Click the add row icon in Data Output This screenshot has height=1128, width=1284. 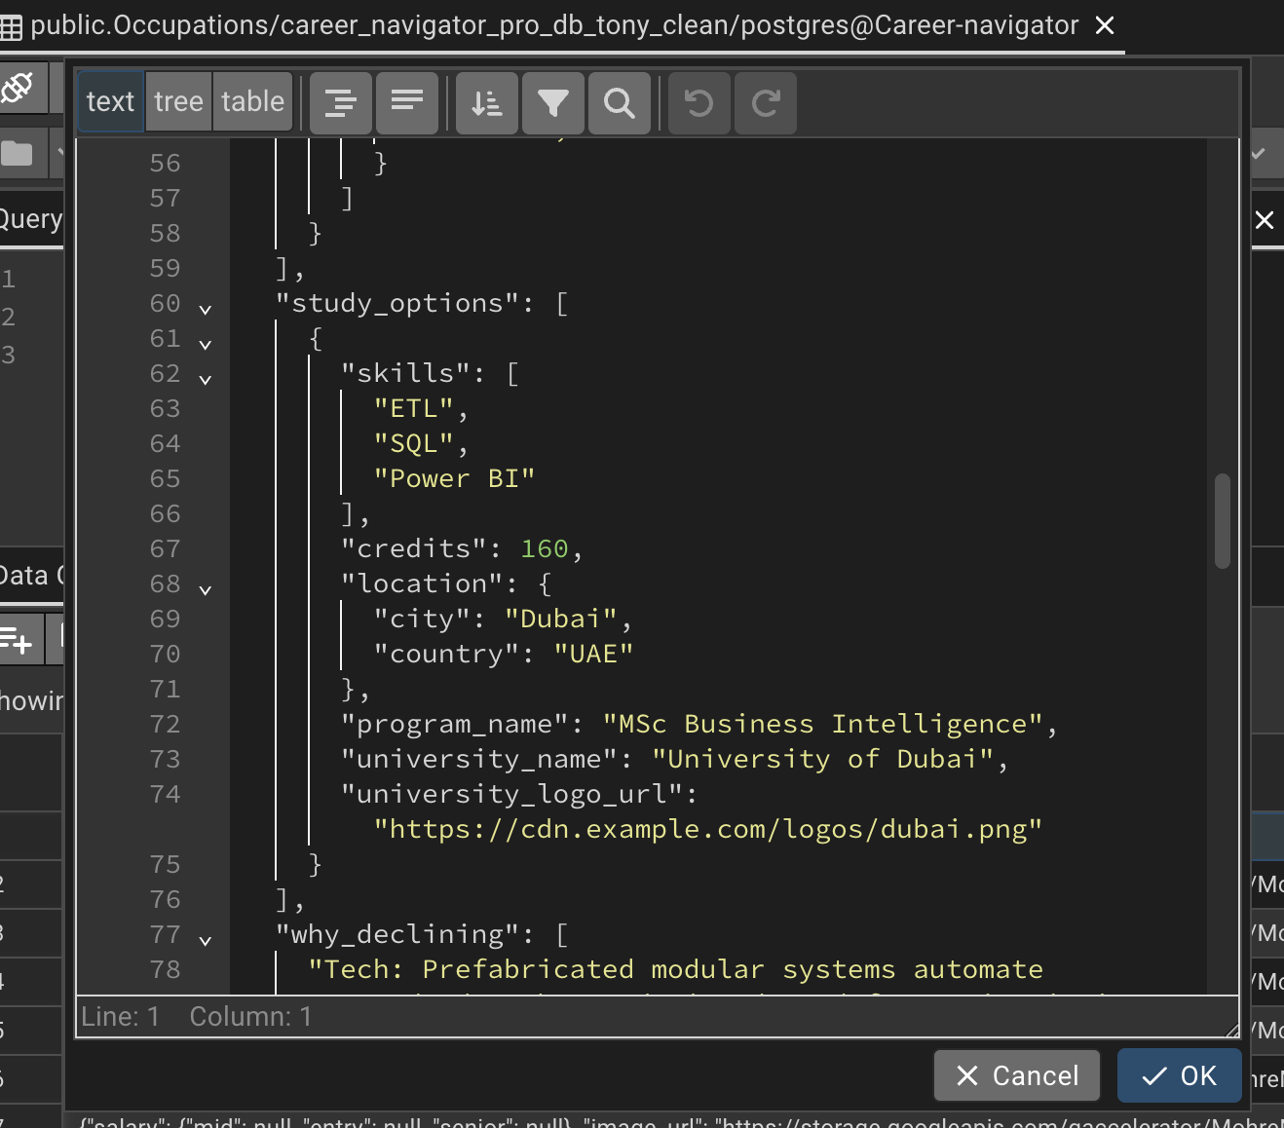pos(17,640)
